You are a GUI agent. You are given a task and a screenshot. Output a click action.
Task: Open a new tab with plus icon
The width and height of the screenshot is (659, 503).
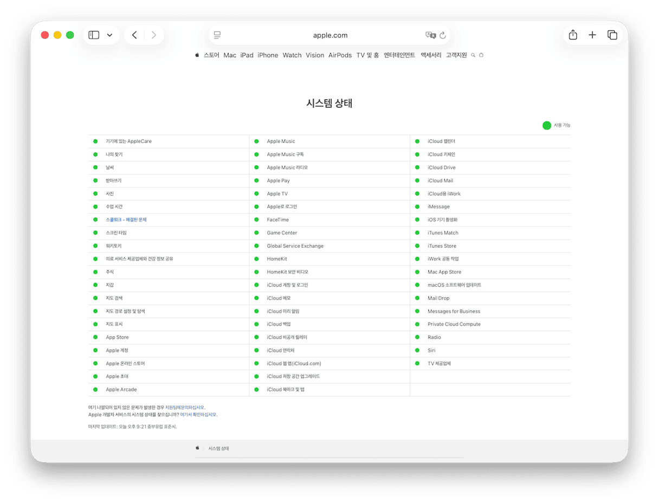coord(592,35)
